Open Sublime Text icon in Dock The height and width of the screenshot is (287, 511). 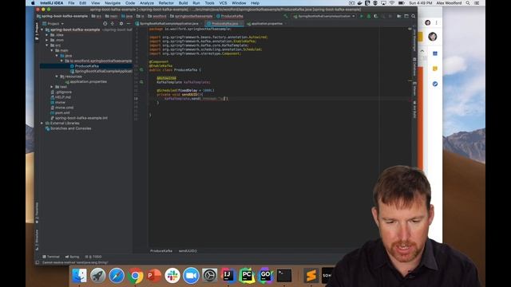[311, 276]
